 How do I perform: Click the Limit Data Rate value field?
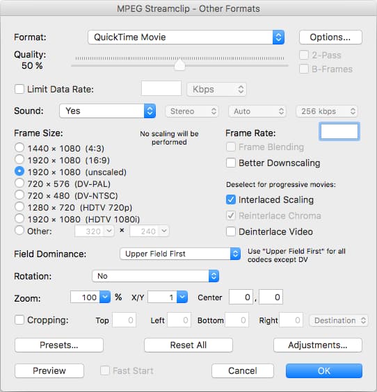tap(161, 88)
